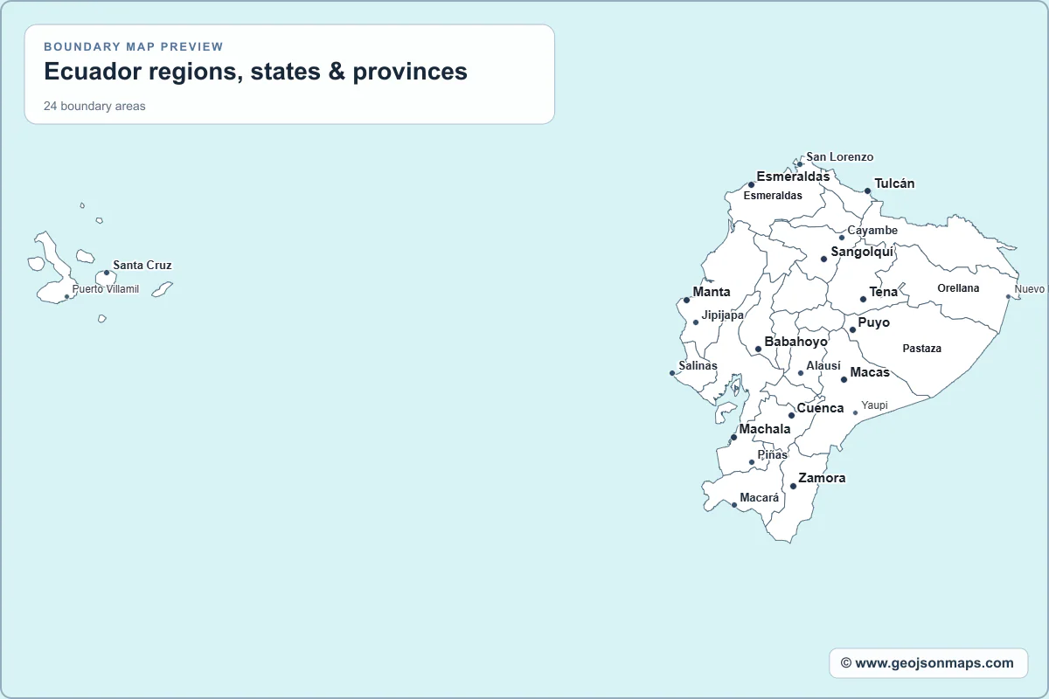Screen dimensions: 1049x699
Task: Click the Salinas town label
Action: tap(698, 366)
